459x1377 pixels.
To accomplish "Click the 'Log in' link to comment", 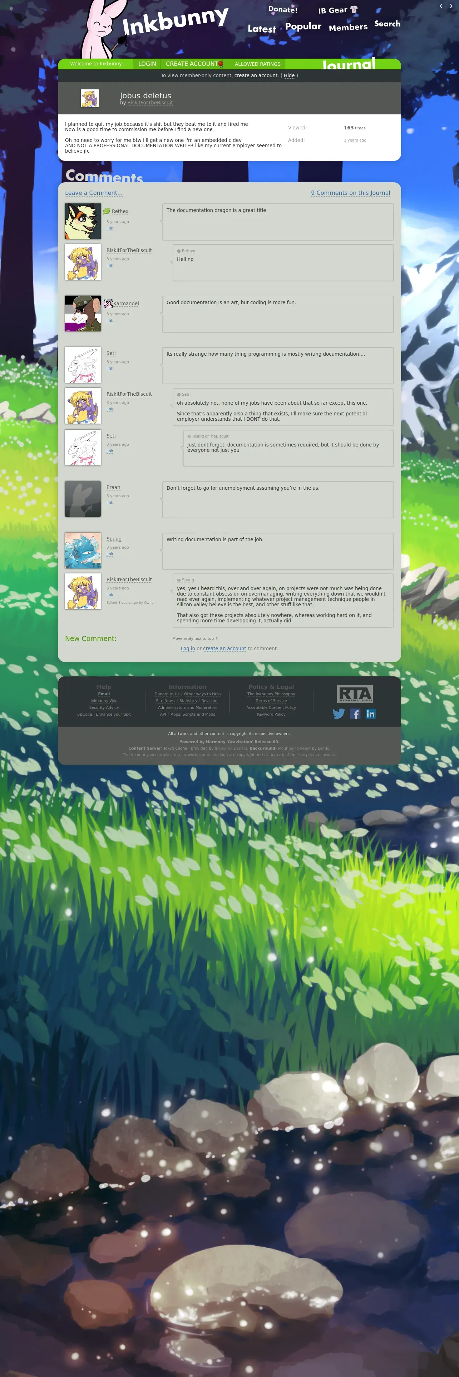I will [188, 648].
